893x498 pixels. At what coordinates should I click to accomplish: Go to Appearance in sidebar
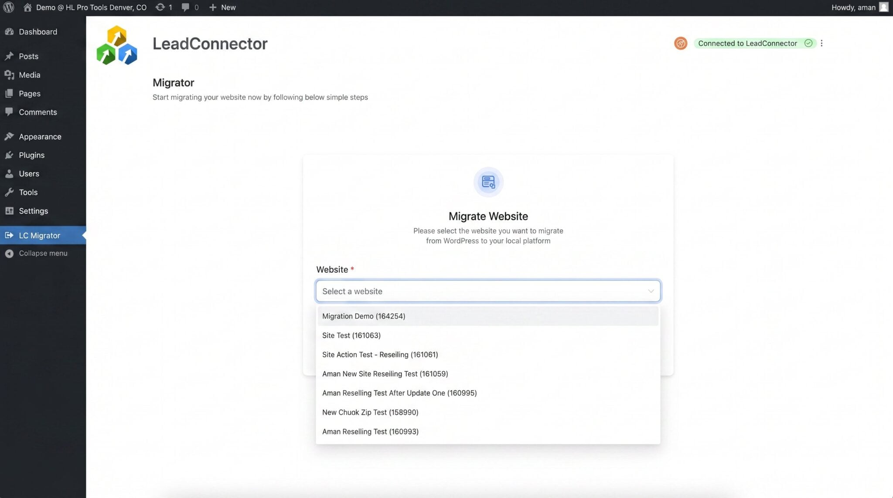tap(43, 137)
